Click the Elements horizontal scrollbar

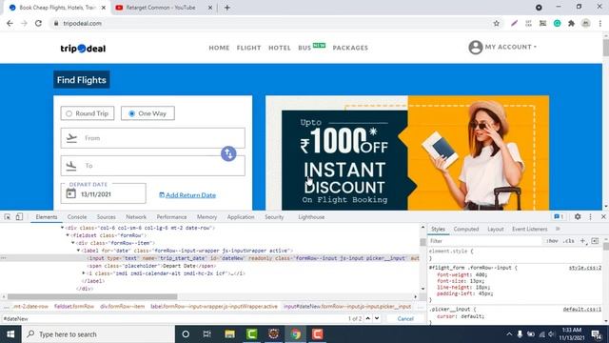(x=92, y=296)
